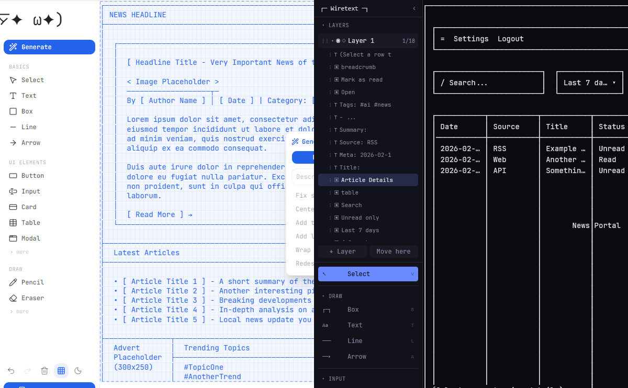Click the Search input field
This screenshot has height=388, width=628.
(x=488, y=83)
